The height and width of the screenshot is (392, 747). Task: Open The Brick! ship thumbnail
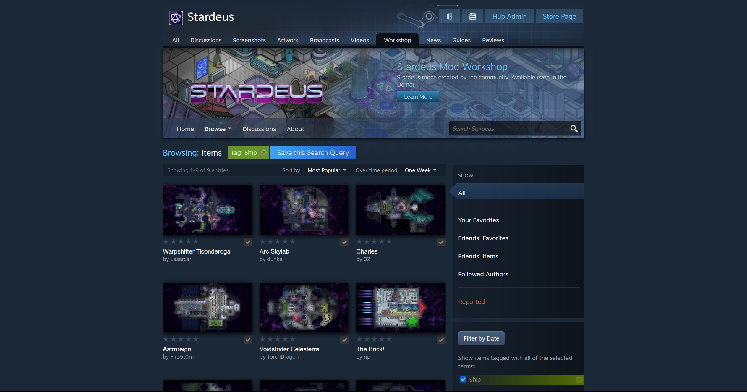pyautogui.click(x=401, y=307)
